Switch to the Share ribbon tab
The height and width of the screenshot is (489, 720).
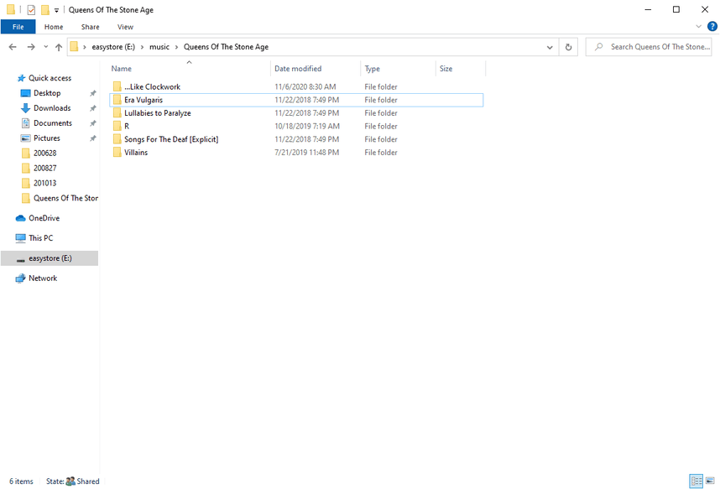[x=90, y=27]
